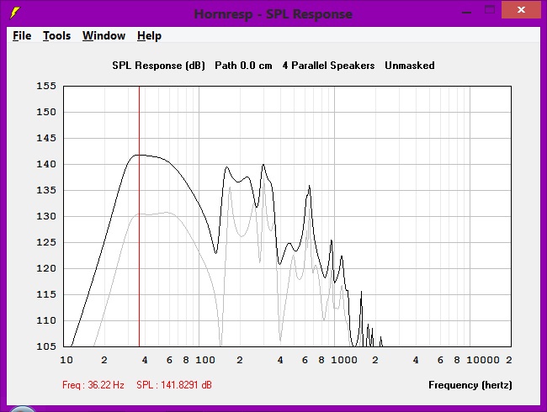The width and height of the screenshot is (547, 412).
Task: Click the 'Freq : 36.22 Hz' readout
Action: (x=93, y=385)
